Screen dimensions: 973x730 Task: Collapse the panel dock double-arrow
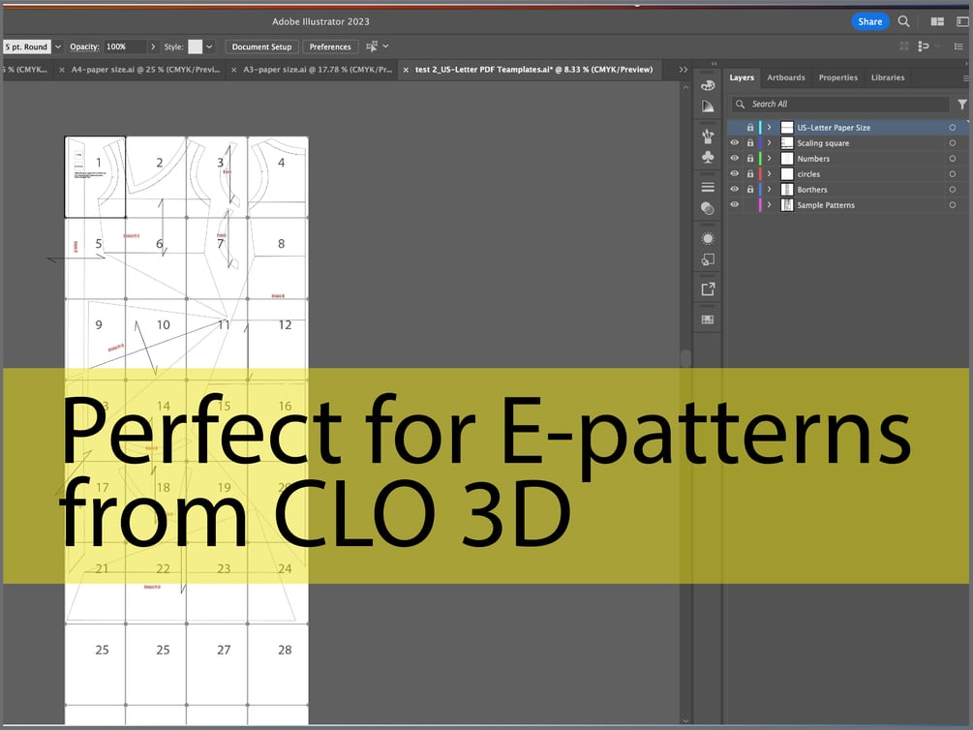[x=714, y=63]
